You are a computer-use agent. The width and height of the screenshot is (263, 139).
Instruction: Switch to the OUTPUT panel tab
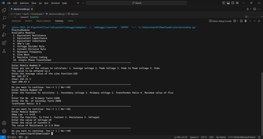28,21
